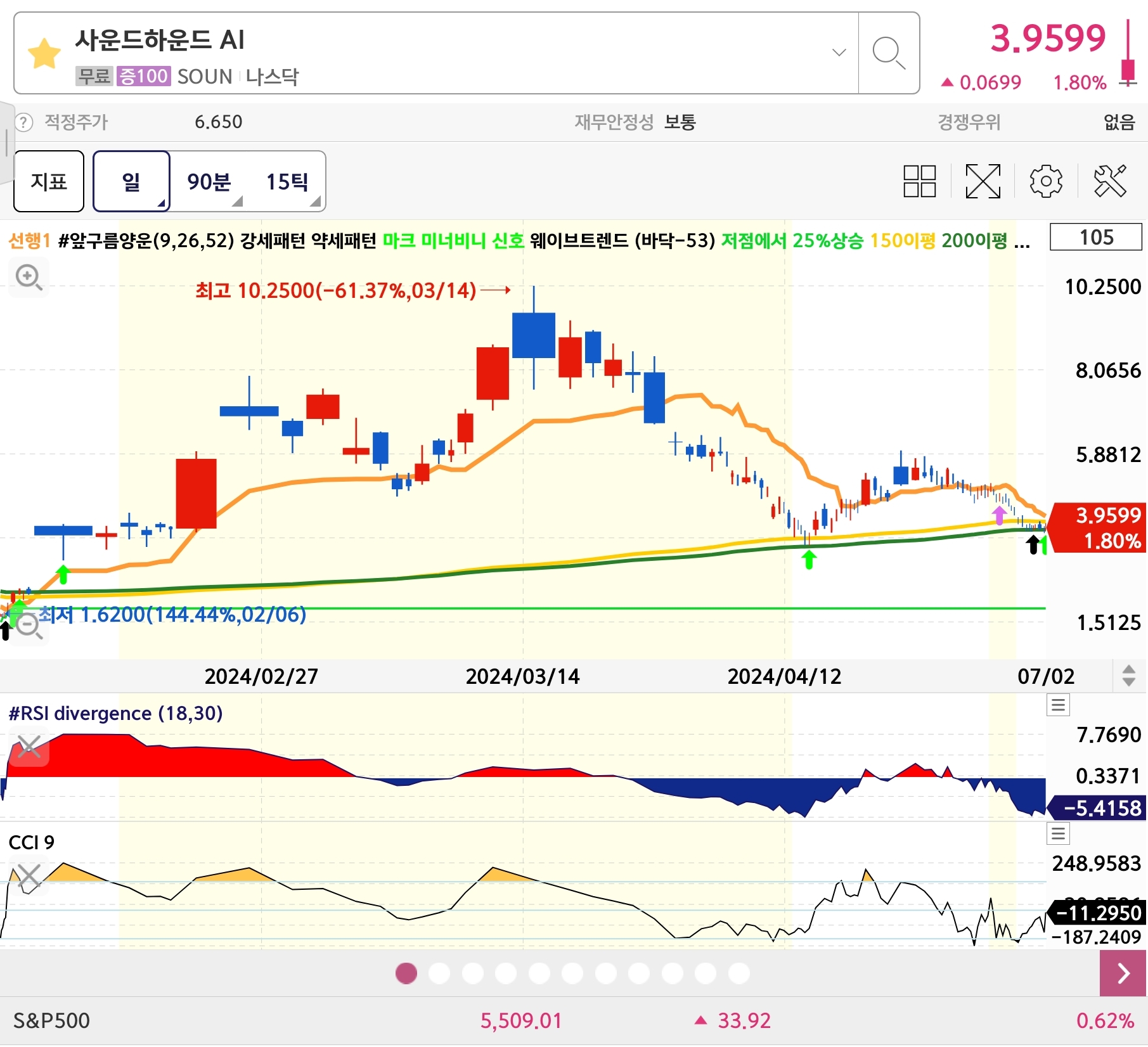The image size is (1148, 1047).
Task: Click the mini candlestick icon beside price
Action: tap(1128, 53)
